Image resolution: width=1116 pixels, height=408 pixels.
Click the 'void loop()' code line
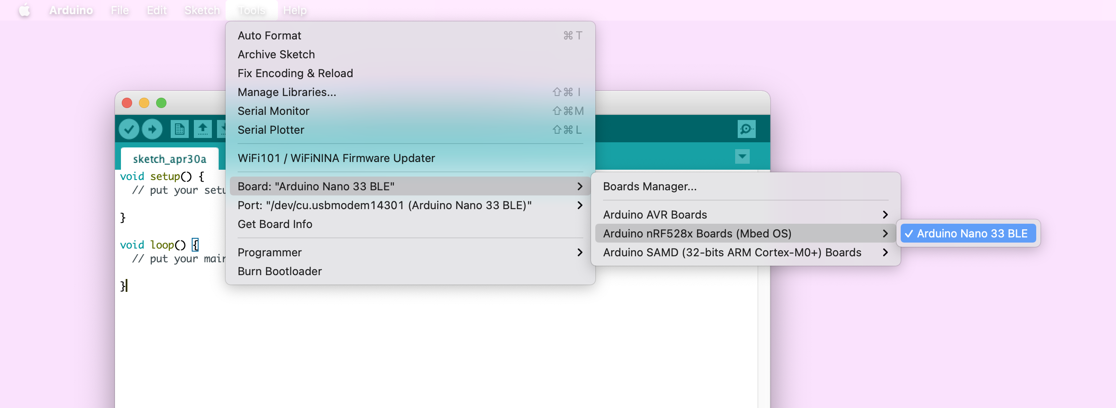(x=160, y=245)
